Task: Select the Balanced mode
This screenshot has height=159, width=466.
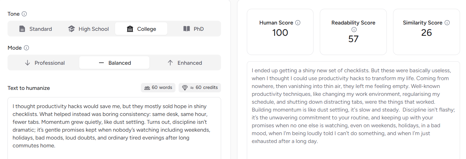Action: pyautogui.click(x=114, y=63)
